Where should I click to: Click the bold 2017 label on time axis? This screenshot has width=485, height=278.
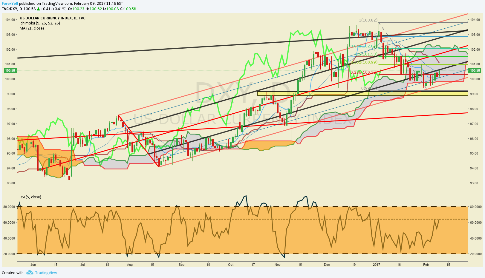pyautogui.click(x=377, y=264)
